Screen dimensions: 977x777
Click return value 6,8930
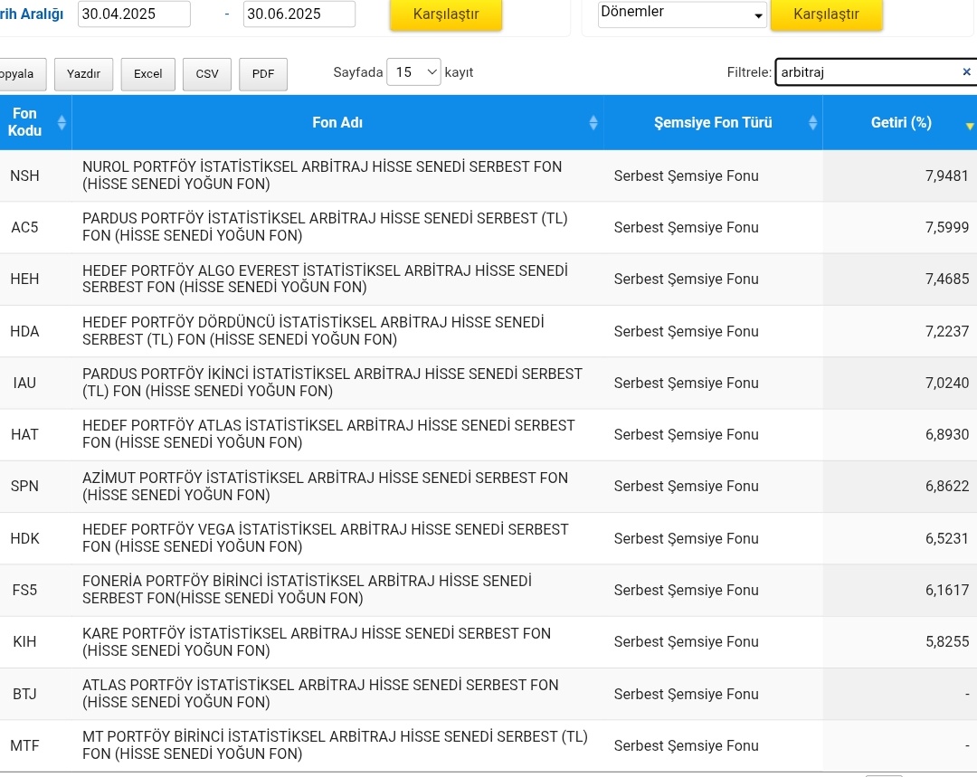[947, 434]
